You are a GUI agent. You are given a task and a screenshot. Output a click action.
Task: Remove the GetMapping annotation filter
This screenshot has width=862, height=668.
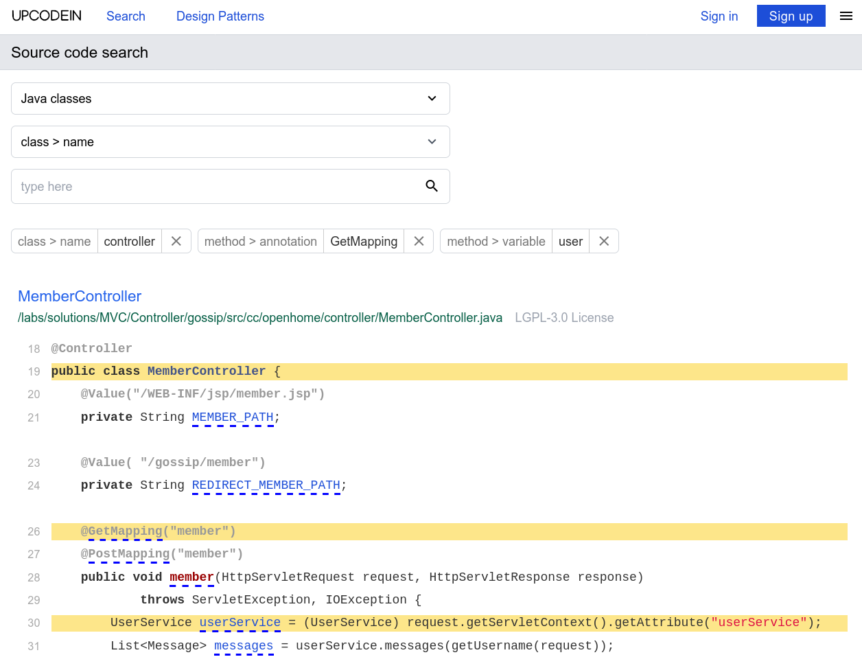pyautogui.click(x=419, y=241)
